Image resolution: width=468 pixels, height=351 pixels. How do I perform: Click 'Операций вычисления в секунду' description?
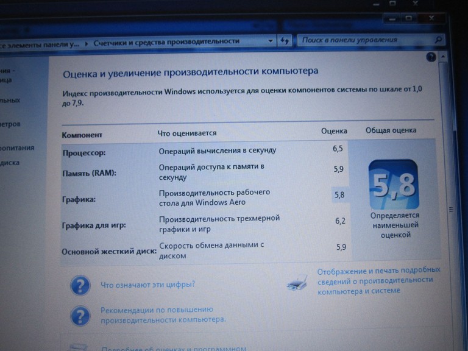pyautogui.click(x=218, y=151)
